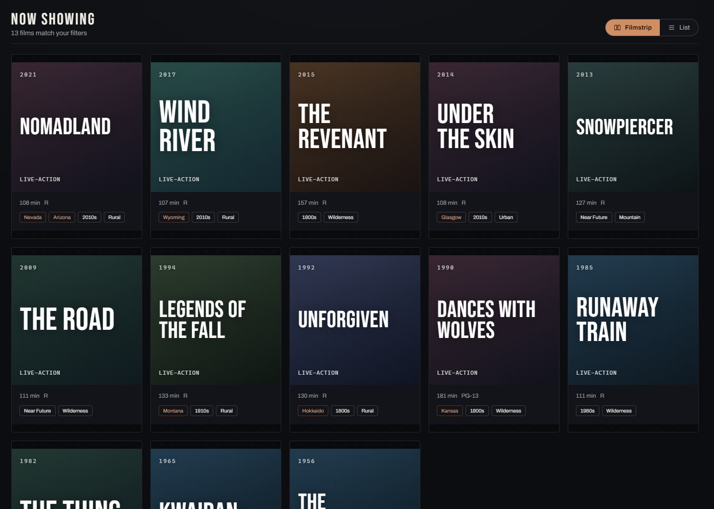This screenshot has height=509, width=714.
Task: Open the 1965 film card
Action: [216, 475]
